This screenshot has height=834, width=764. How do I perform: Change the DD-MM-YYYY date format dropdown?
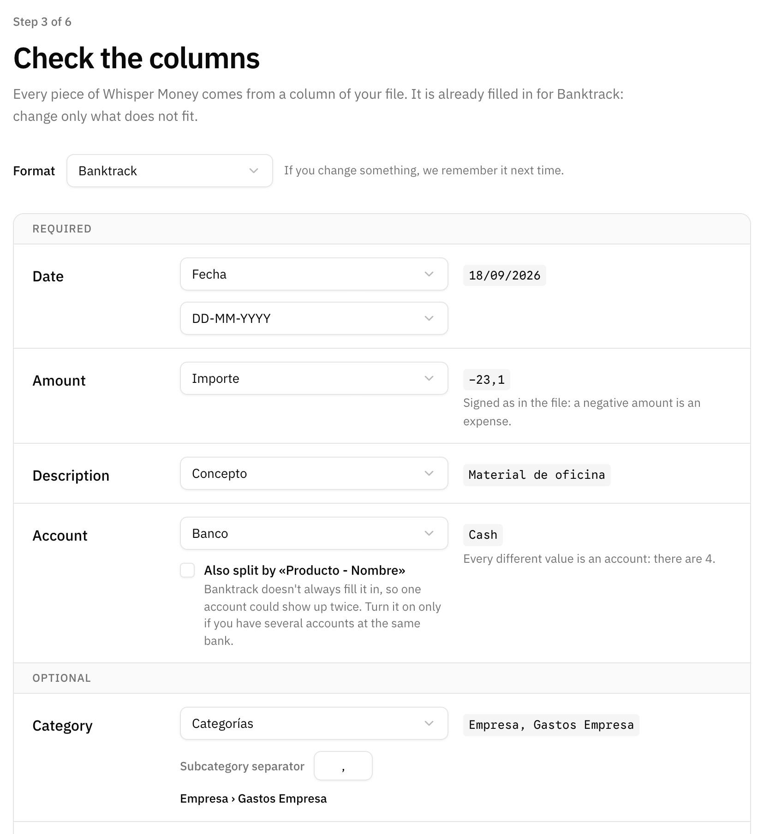pyautogui.click(x=314, y=318)
